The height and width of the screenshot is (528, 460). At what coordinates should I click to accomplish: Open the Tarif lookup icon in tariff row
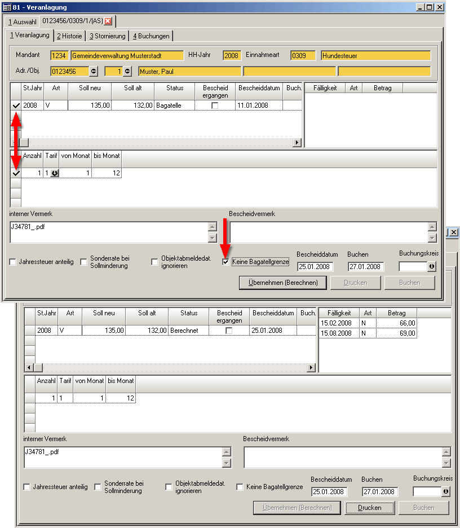pos(55,174)
